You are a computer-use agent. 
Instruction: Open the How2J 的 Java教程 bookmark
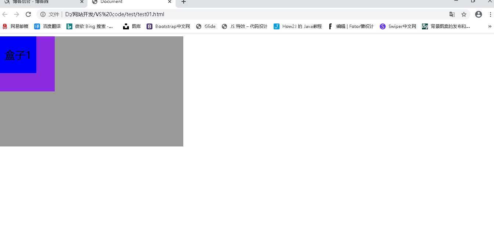click(x=298, y=26)
